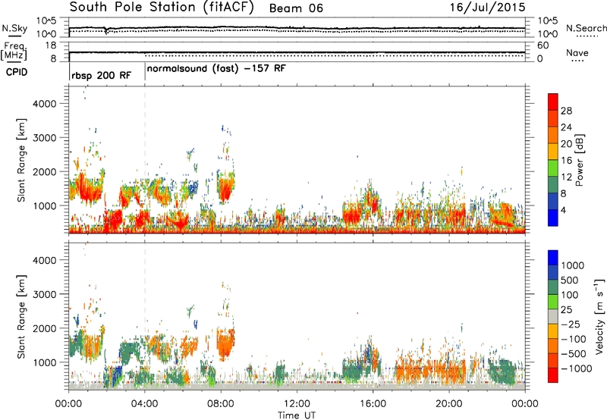Click the "16:00" time axis label

pyautogui.click(x=373, y=404)
